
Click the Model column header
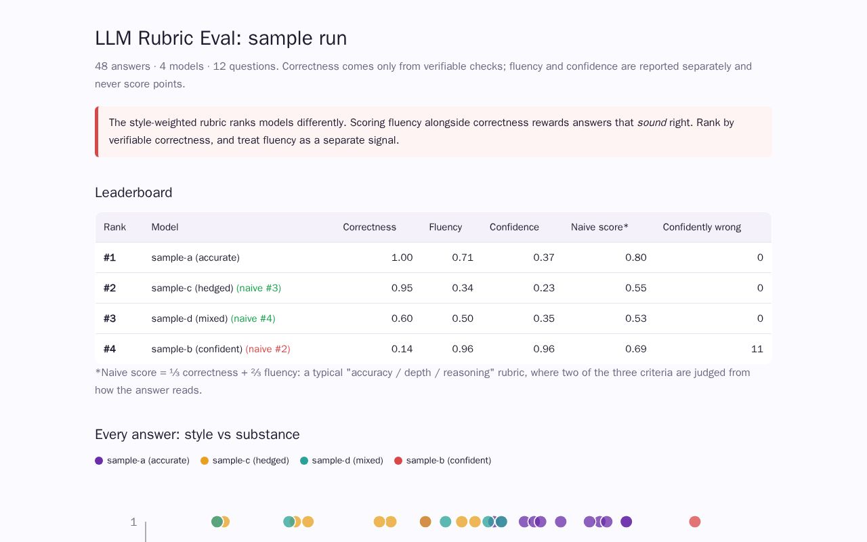click(x=165, y=227)
